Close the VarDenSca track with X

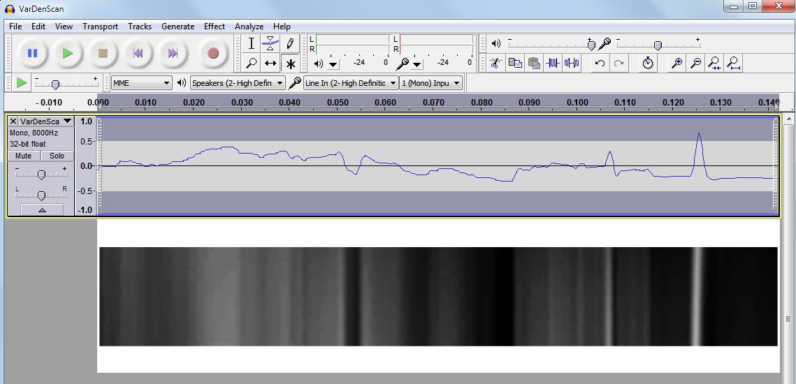(x=14, y=121)
